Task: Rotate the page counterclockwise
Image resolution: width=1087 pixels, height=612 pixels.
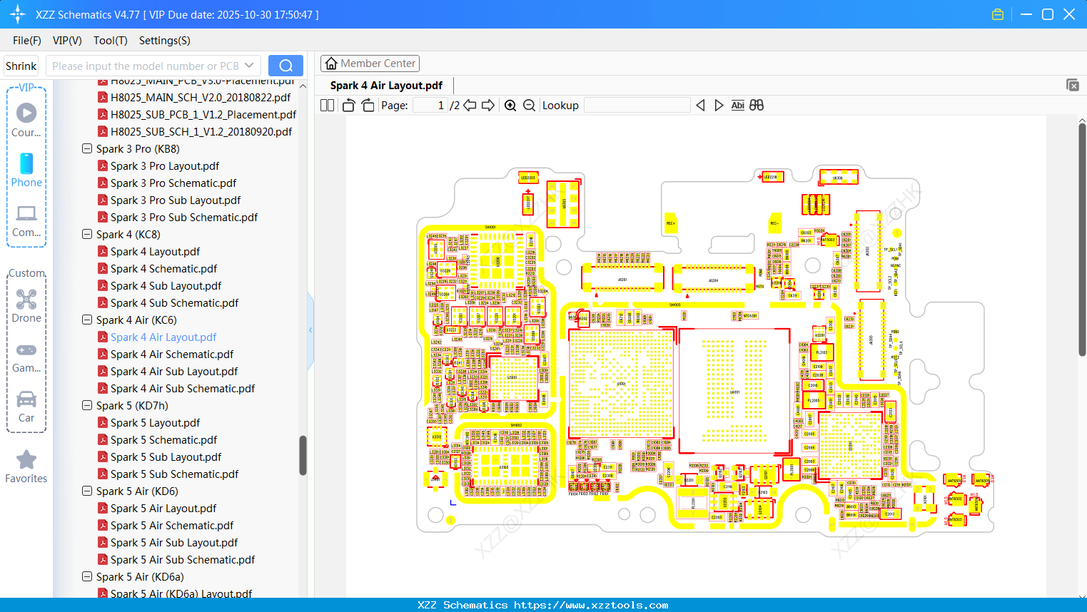Action: (348, 105)
